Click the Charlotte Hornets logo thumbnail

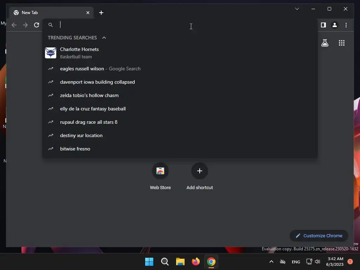[x=51, y=53]
